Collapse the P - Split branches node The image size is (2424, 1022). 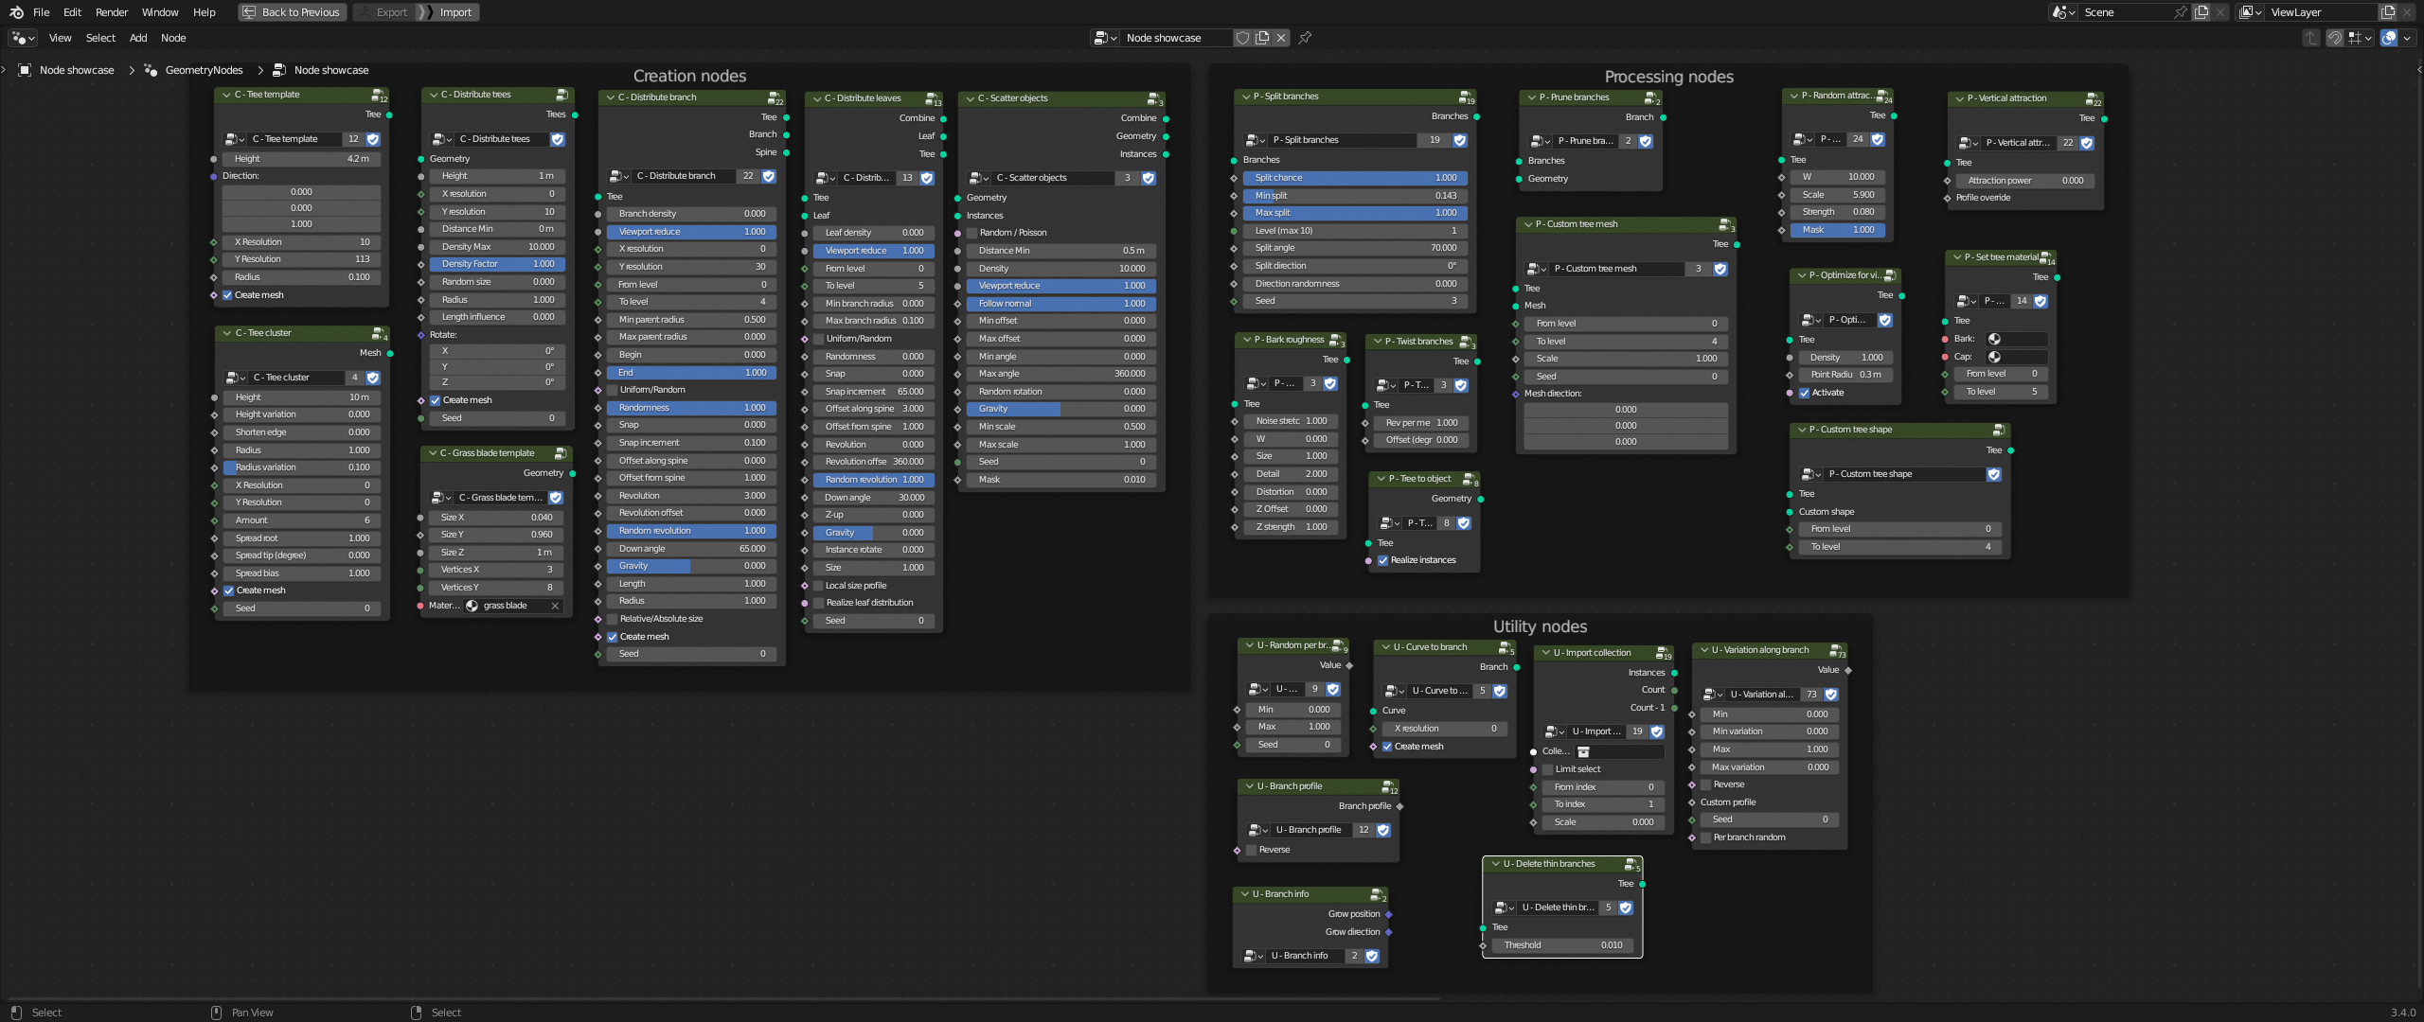tap(1246, 97)
